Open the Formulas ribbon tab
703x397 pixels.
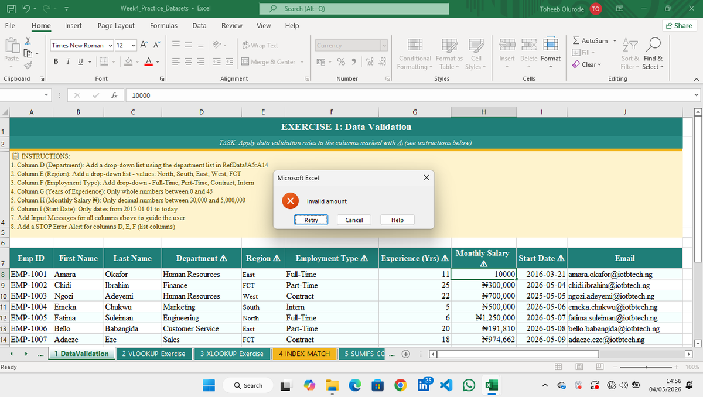(163, 26)
